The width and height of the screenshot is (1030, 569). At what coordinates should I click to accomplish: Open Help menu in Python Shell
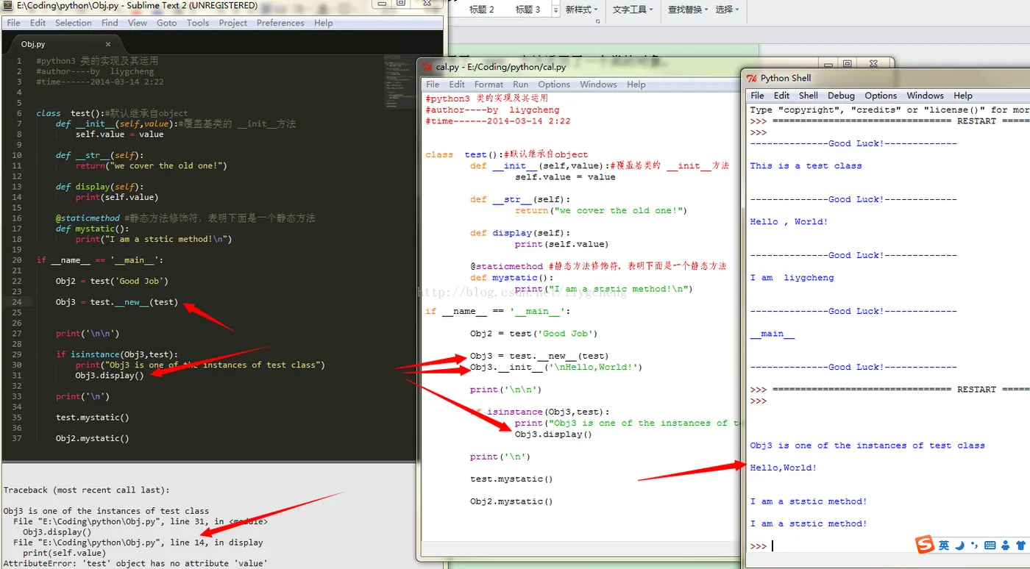point(963,96)
